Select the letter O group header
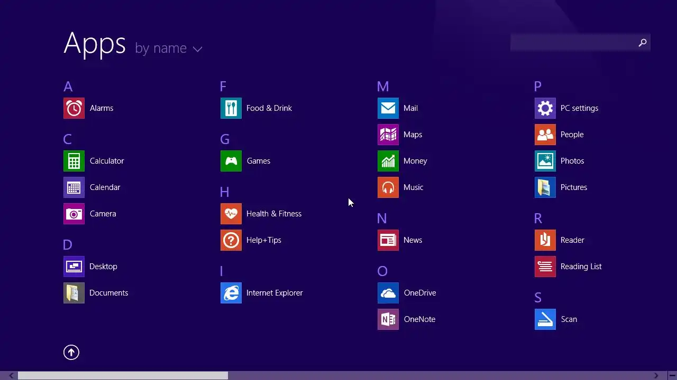Viewport: 677px width, 380px height. [x=382, y=271]
